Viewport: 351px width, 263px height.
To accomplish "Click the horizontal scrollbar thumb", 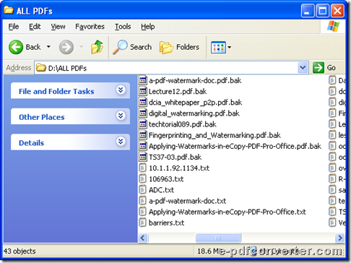I will point(218,238).
